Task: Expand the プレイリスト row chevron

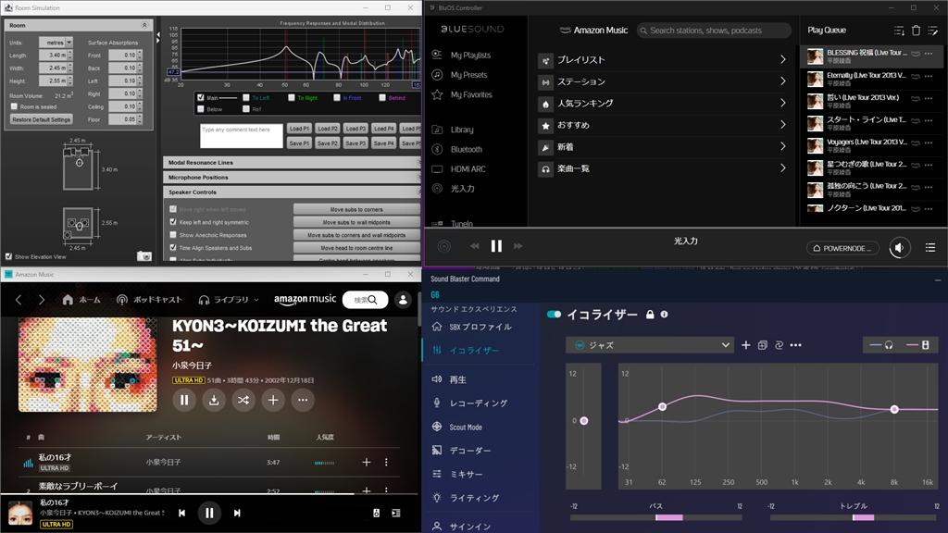Action: tap(783, 59)
